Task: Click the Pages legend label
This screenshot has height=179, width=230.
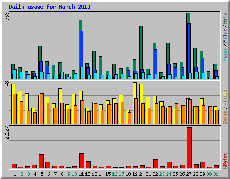Action: pyautogui.click(x=225, y=55)
